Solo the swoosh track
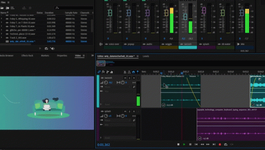The height and width of the screenshot is (150, 265). [130, 78]
